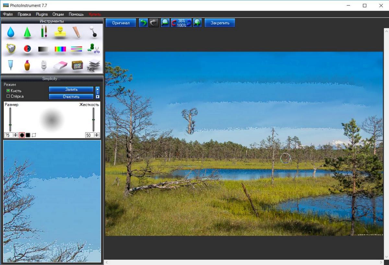Image resolution: width=389 pixels, height=265 pixels.
Task: Select the melting clock Liquify tool
Action: [x=11, y=49]
